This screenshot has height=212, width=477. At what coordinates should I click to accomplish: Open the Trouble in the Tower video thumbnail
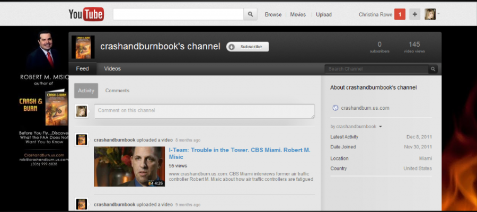pos(129,166)
